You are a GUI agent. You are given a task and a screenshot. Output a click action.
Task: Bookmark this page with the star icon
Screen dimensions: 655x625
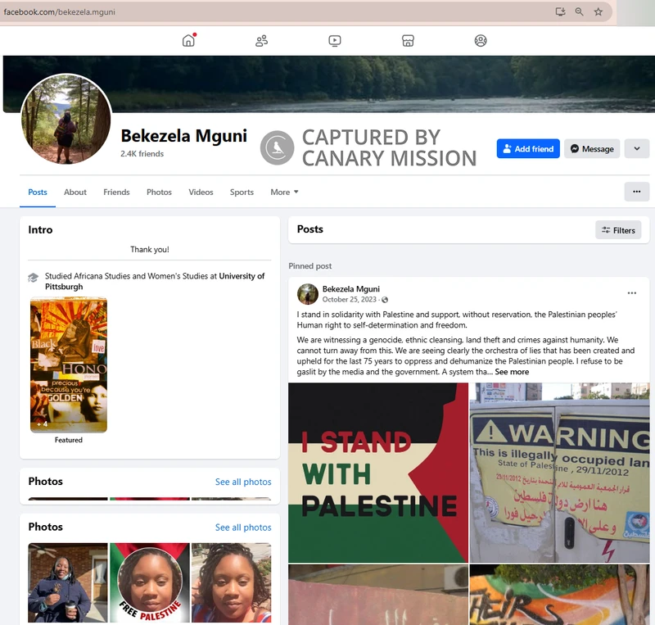[x=599, y=11]
